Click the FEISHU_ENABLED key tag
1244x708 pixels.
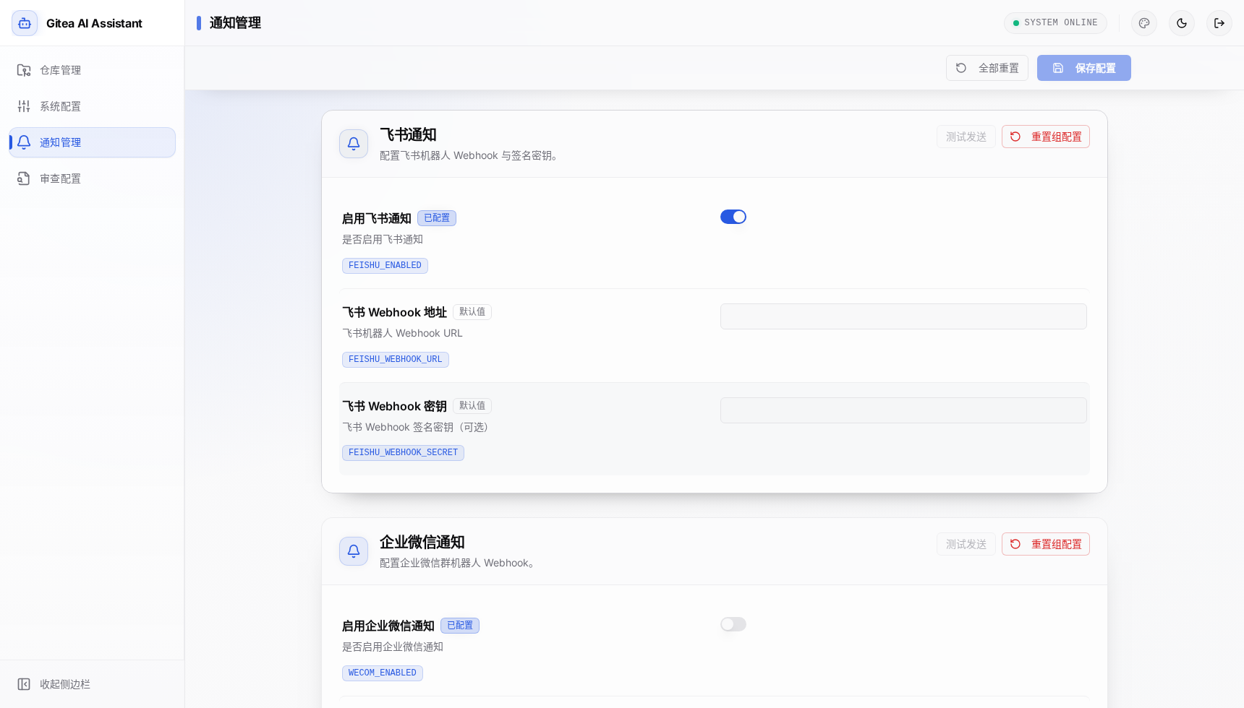pos(385,266)
